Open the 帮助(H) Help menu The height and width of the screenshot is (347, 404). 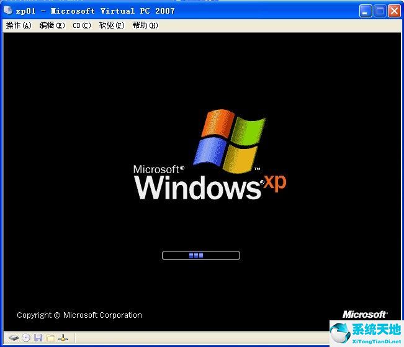(145, 25)
